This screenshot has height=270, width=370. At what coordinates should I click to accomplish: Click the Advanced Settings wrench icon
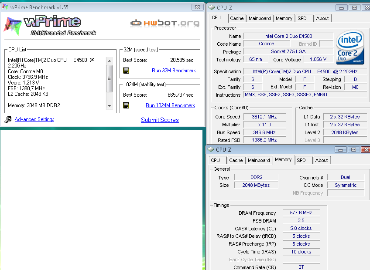[8, 119]
